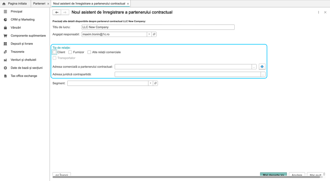The image size is (330, 181).
Task: Go back with the left arrow button
Action: tap(57, 13)
